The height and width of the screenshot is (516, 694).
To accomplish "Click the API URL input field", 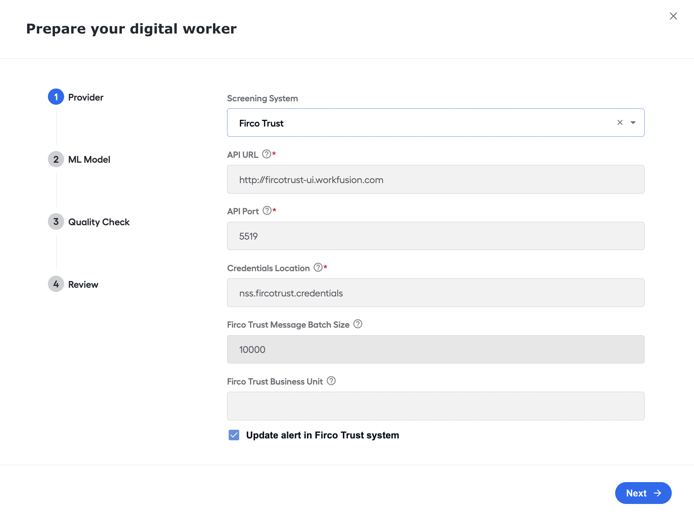I will point(436,180).
